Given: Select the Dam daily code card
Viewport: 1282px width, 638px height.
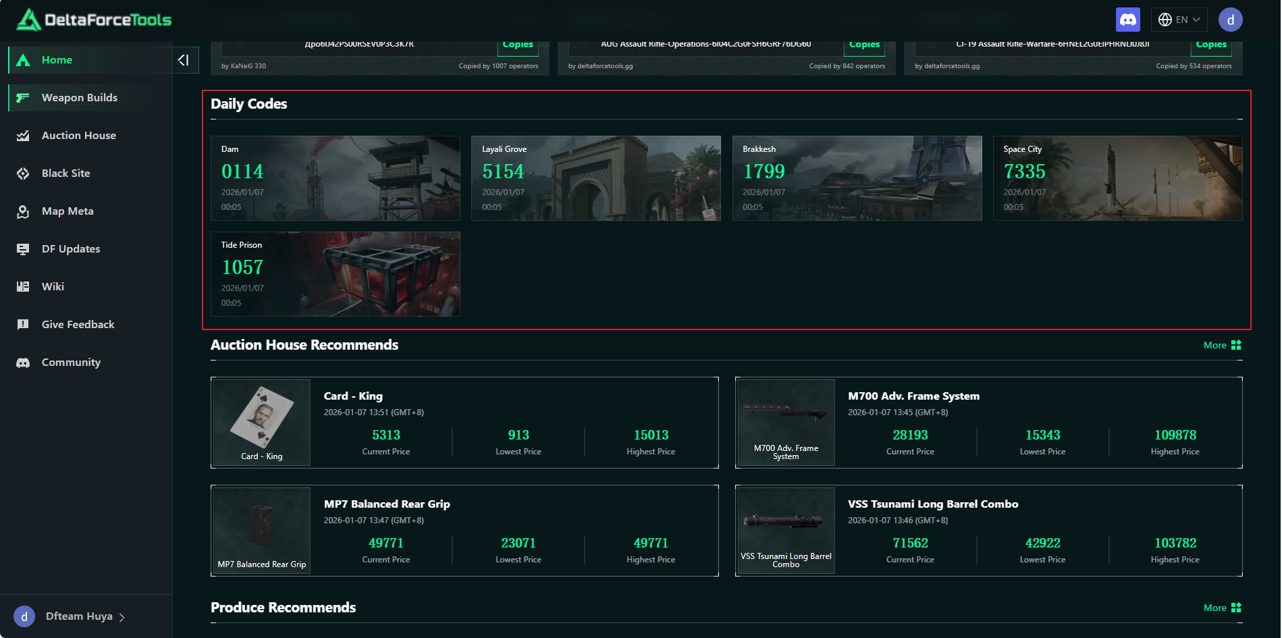Looking at the screenshot, I should pyautogui.click(x=335, y=178).
